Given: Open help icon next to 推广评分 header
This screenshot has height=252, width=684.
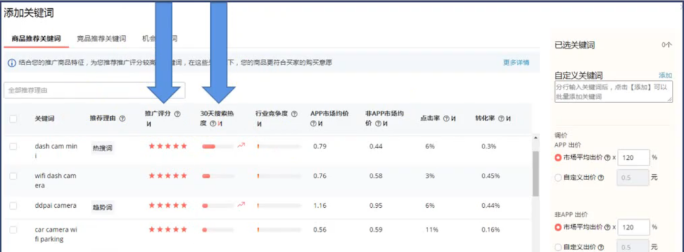Looking at the screenshot, I should pos(177,114).
